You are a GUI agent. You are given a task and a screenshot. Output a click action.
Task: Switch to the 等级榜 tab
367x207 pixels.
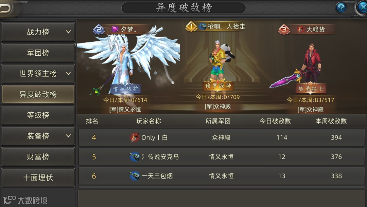tap(38, 115)
